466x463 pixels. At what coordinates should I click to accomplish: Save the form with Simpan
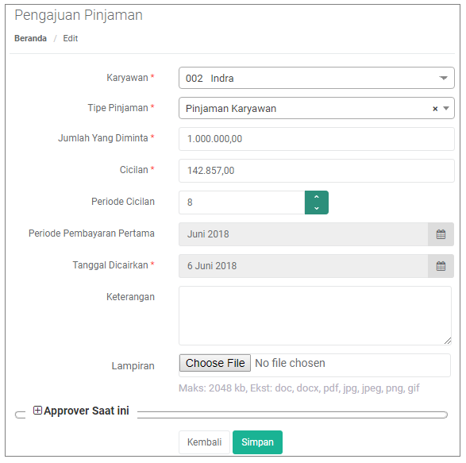click(x=257, y=442)
